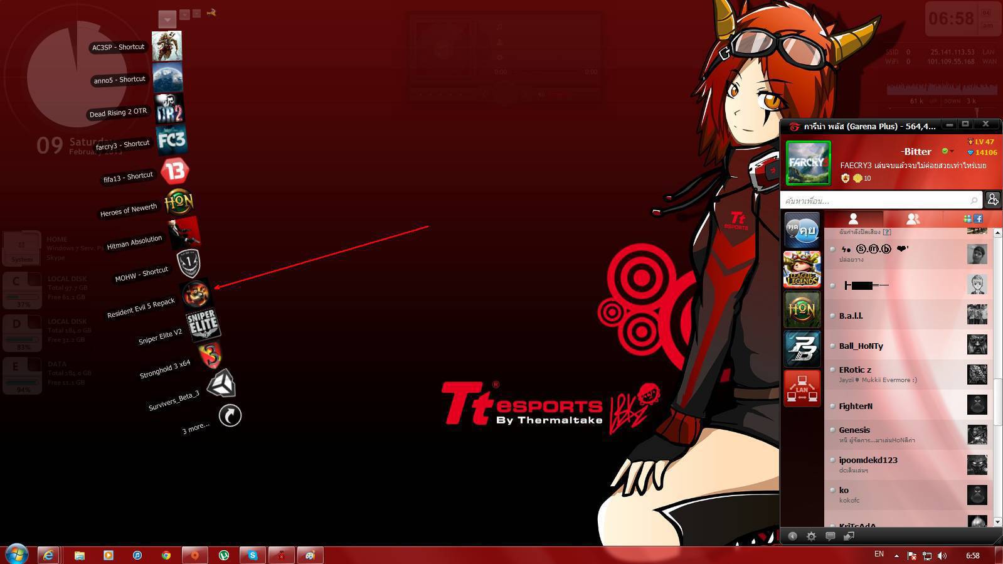Select friend ipoomdekd123 in the list
Screen dimensions: 1003x564
(x=908, y=465)
